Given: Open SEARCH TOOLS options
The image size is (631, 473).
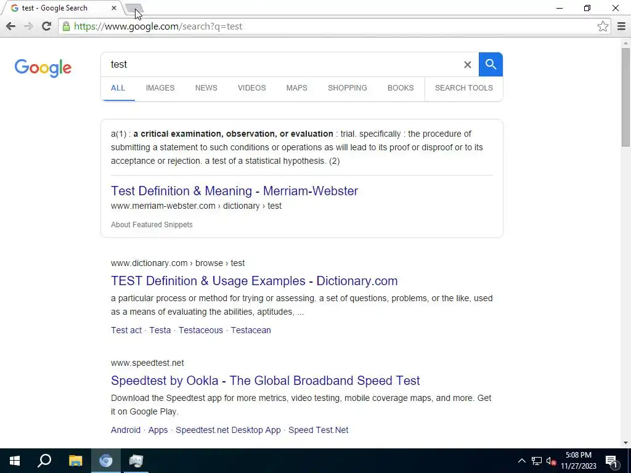Looking at the screenshot, I should tap(463, 87).
